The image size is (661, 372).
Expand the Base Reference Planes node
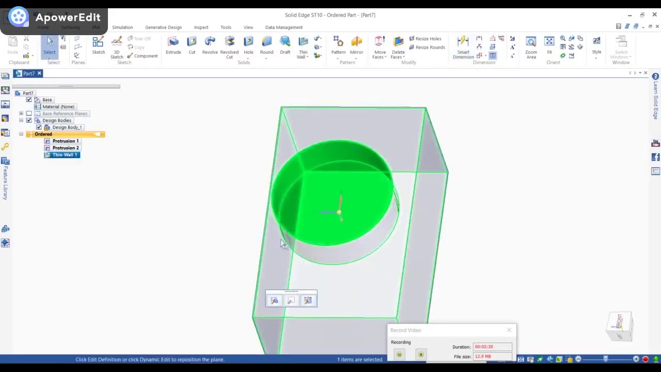pos(21,114)
